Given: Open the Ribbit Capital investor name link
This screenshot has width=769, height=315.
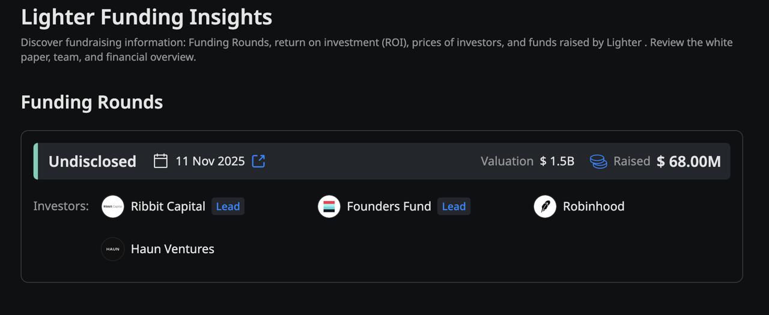Looking at the screenshot, I should (x=168, y=206).
